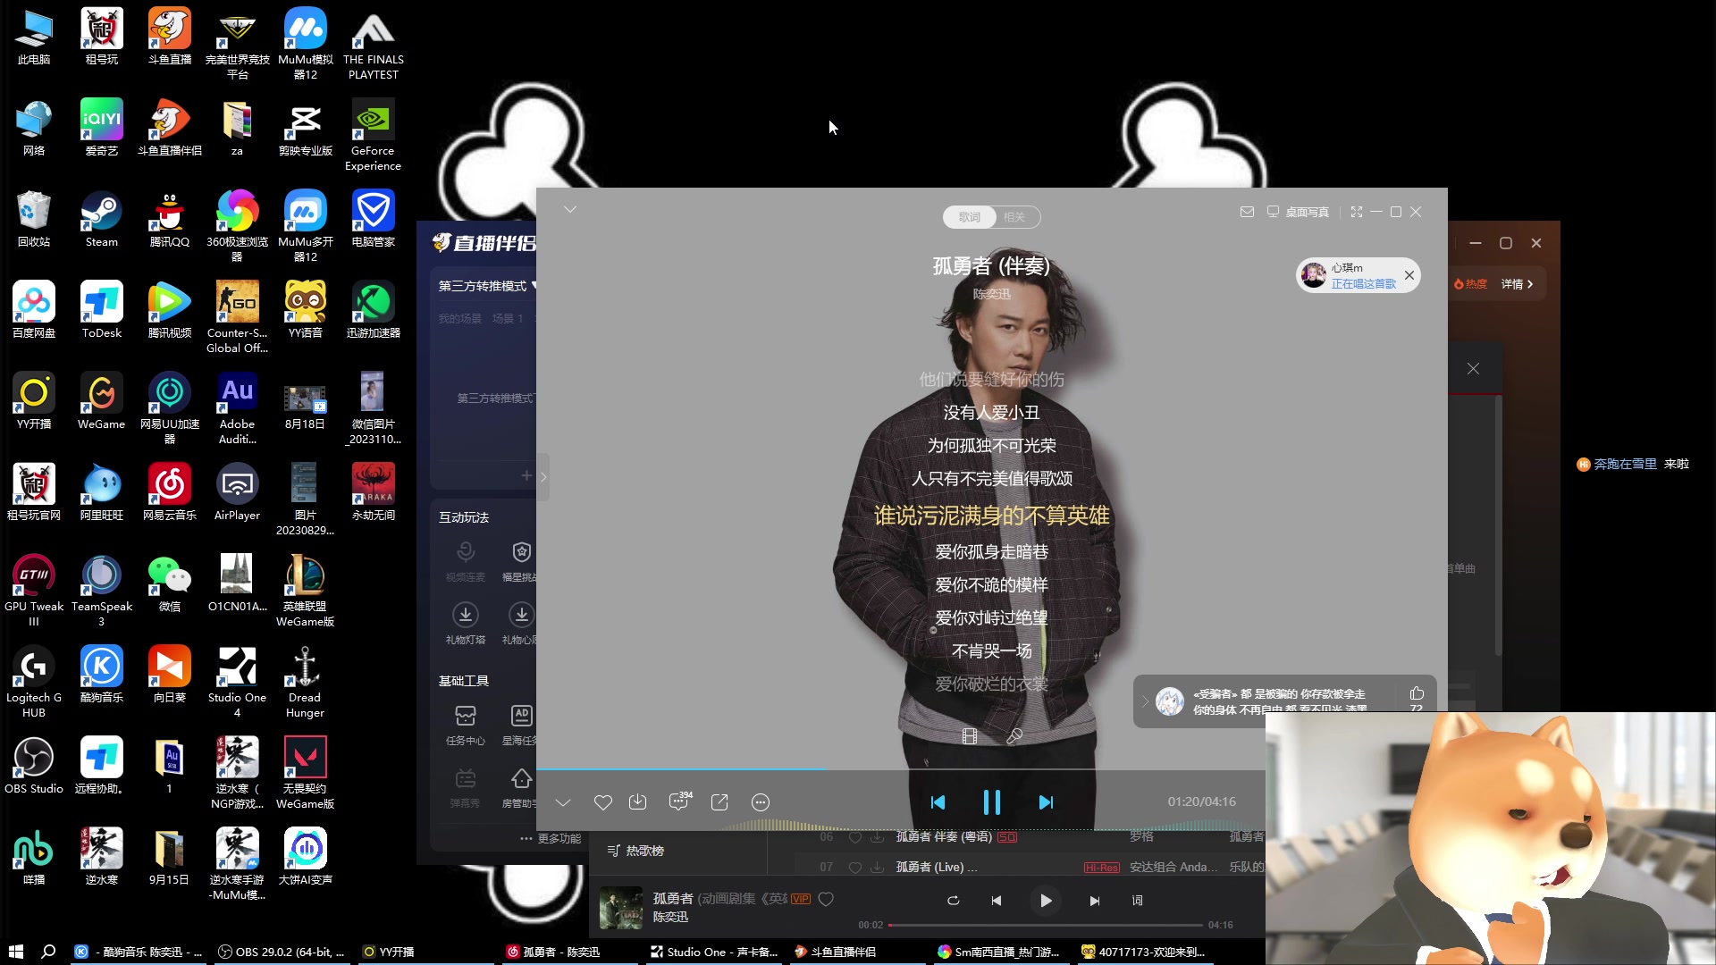Viewport: 1716px width, 965px height.
Task: Switch to 相关 tab
Action: tap(1014, 217)
